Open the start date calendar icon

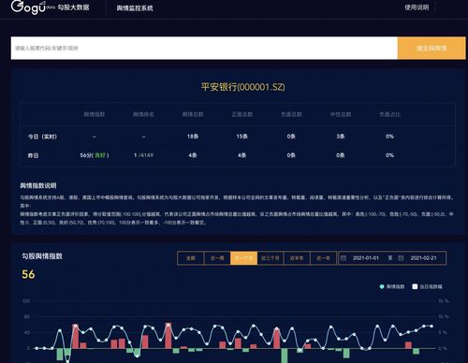click(344, 258)
